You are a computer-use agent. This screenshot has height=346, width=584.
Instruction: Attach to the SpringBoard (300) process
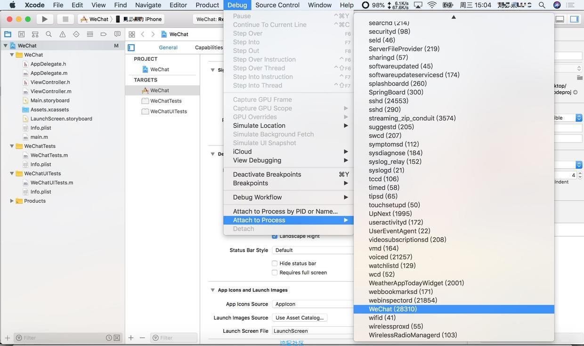[454, 92]
